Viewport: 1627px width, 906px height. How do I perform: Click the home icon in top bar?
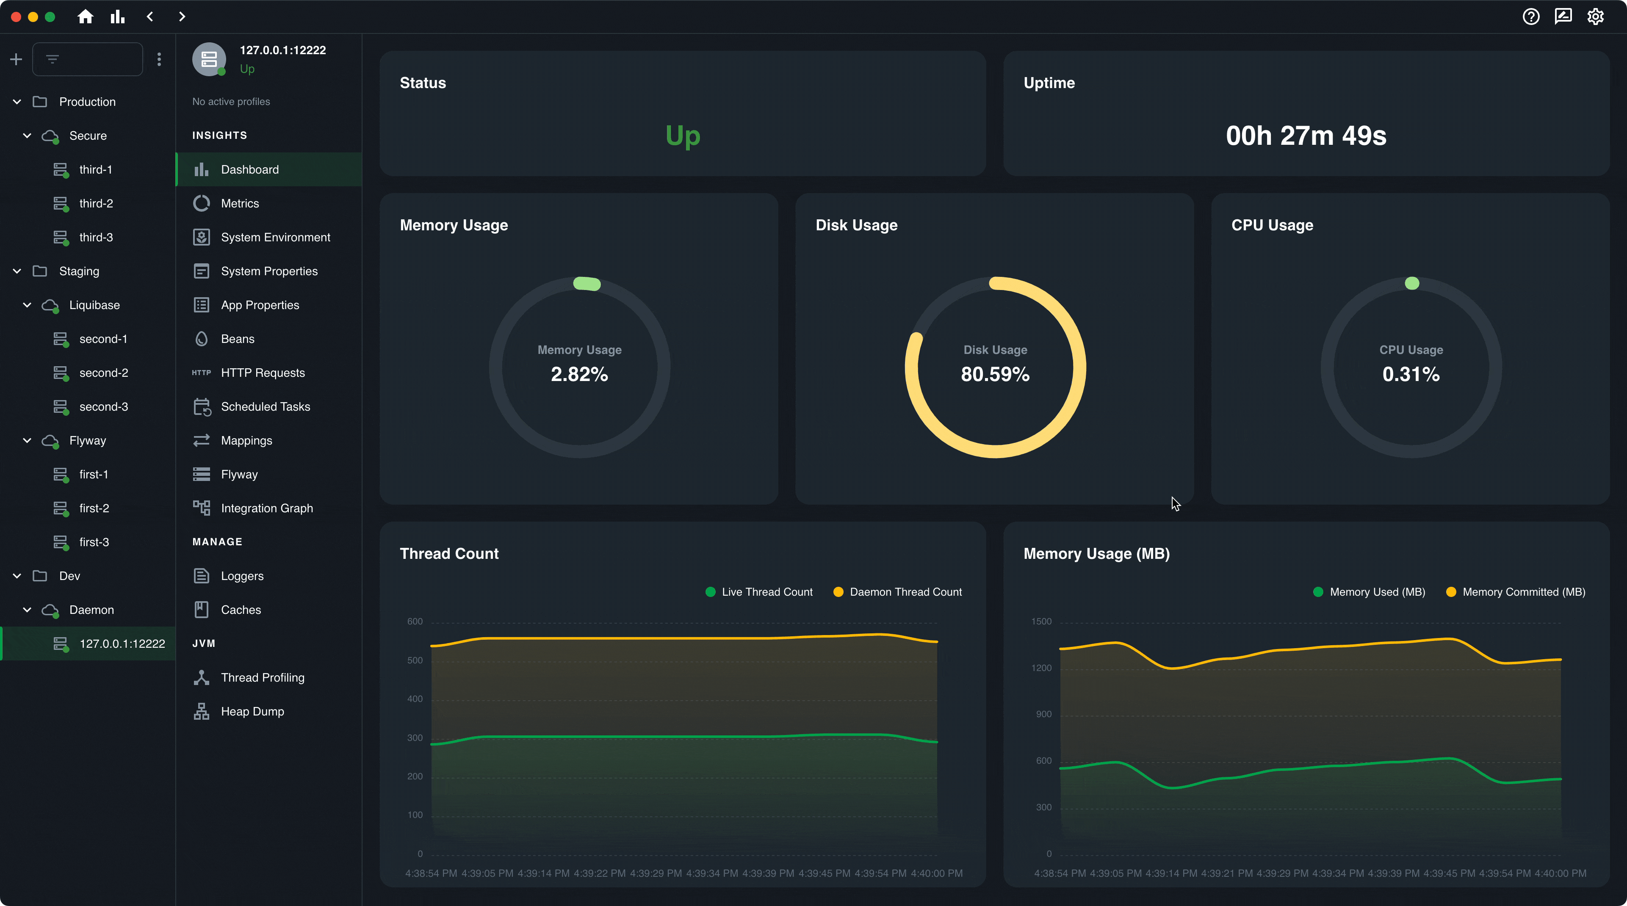[x=85, y=17]
